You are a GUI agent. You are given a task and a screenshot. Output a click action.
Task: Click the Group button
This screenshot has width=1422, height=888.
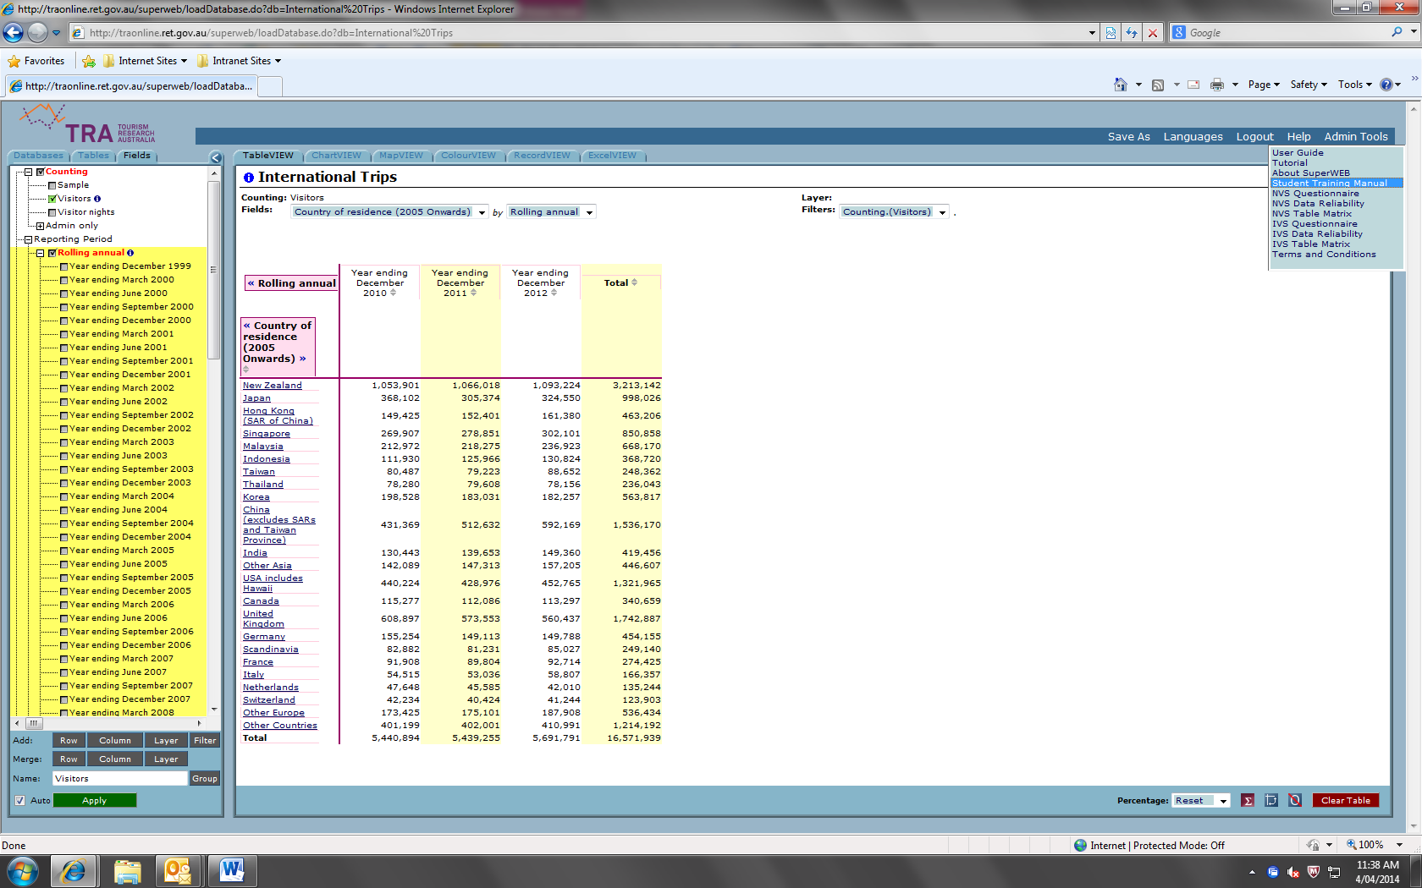(205, 779)
